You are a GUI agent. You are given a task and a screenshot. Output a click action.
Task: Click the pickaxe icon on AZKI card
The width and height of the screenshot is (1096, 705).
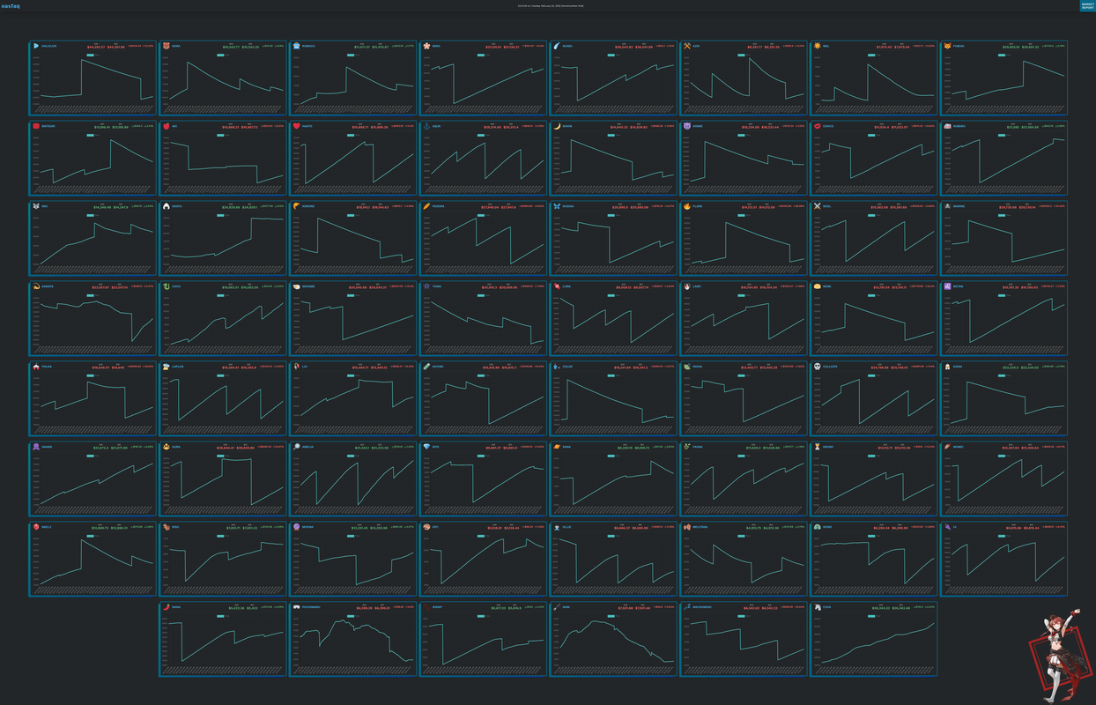pos(687,45)
